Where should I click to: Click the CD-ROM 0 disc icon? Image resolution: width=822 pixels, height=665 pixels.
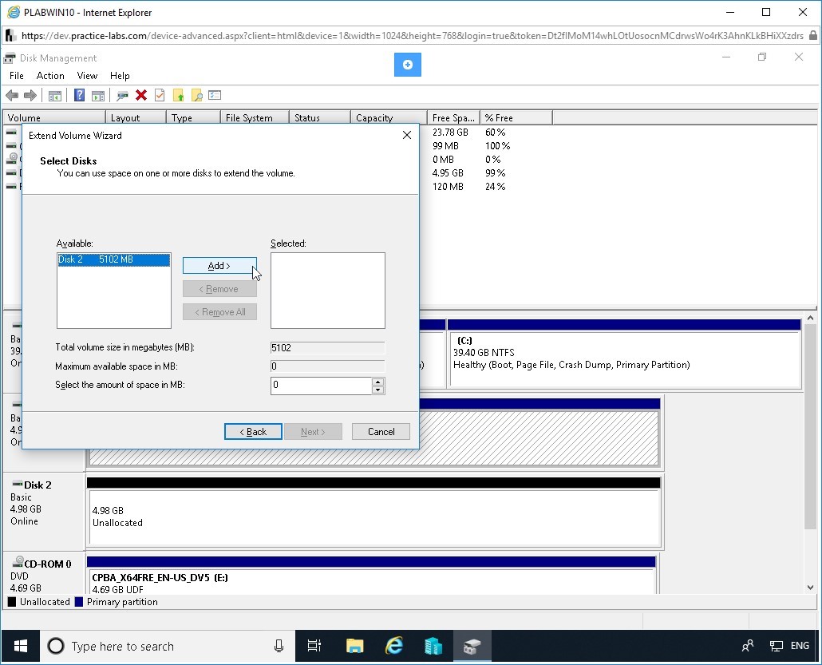pos(18,562)
